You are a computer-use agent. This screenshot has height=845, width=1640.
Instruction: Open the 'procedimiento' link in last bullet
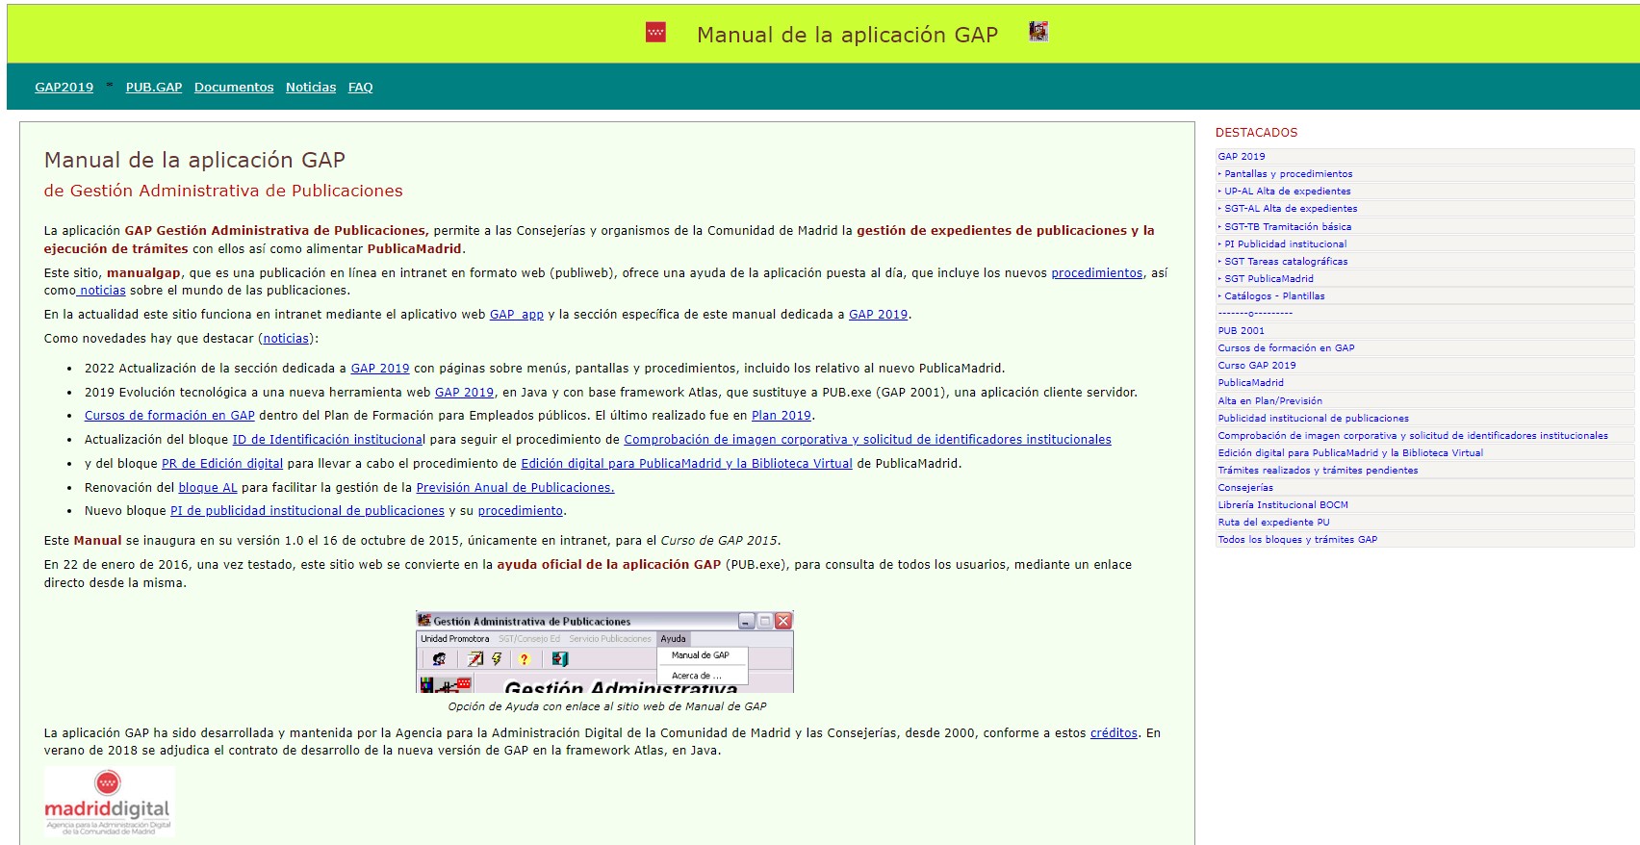[x=521, y=511]
